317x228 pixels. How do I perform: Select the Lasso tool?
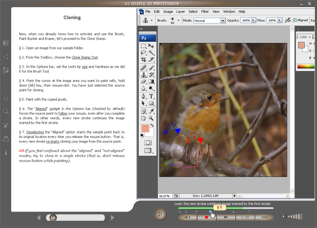[143, 53]
